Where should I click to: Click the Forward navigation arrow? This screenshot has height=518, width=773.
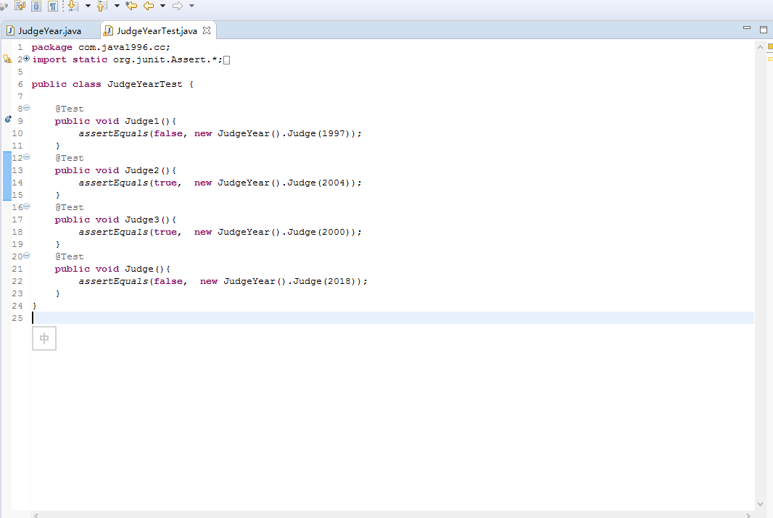(x=177, y=6)
